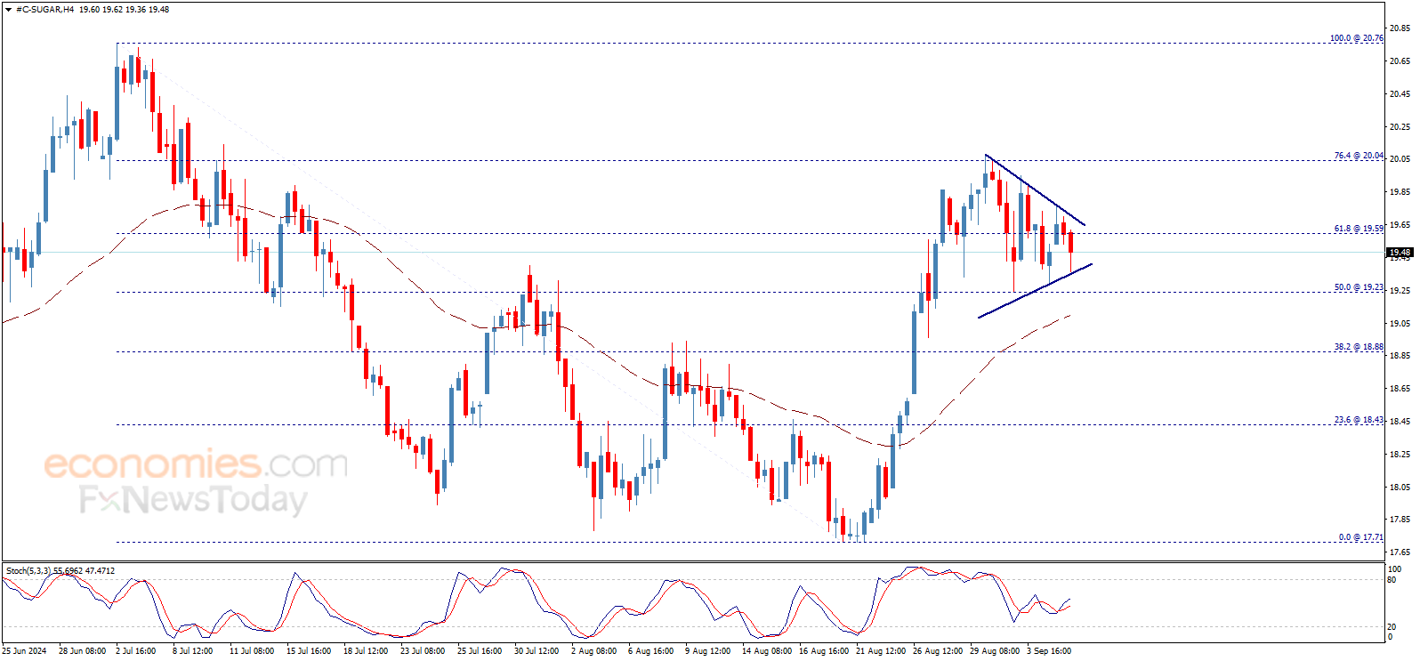Click the 19.05 price axis value

[1400, 324]
